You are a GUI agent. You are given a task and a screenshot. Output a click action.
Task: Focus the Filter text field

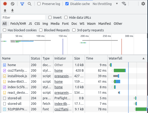(23, 17)
